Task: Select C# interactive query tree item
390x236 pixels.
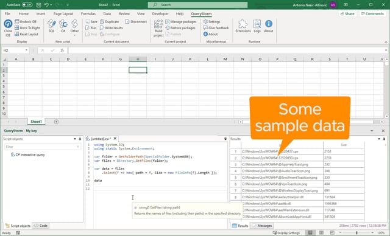Action: [x=27, y=154]
